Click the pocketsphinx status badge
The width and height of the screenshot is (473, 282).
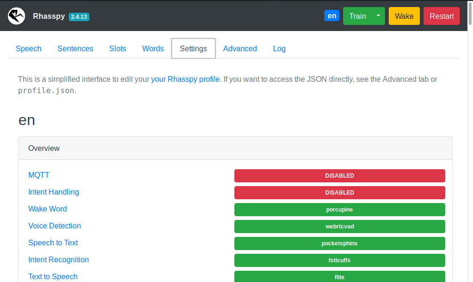tap(340, 243)
